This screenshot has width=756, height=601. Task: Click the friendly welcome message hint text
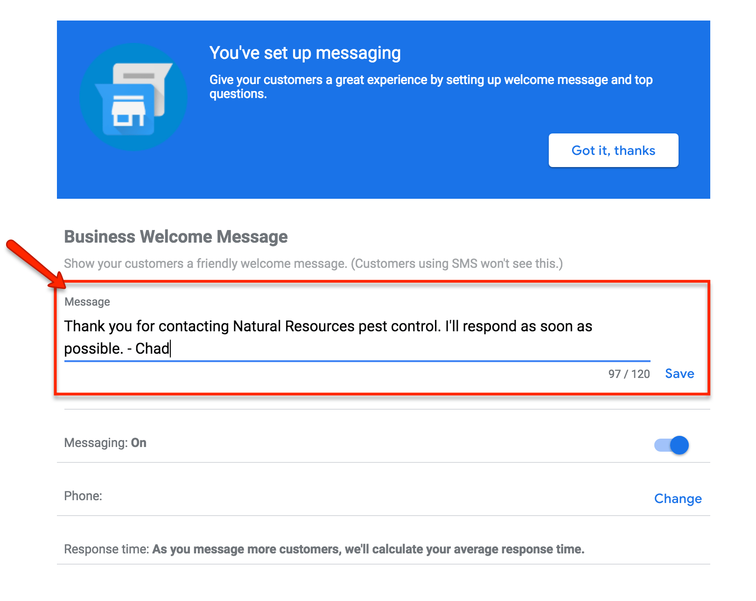click(x=313, y=264)
